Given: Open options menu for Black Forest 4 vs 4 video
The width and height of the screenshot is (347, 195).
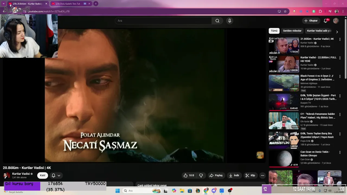Looking at the screenshot, I should [x=340, y=76].
